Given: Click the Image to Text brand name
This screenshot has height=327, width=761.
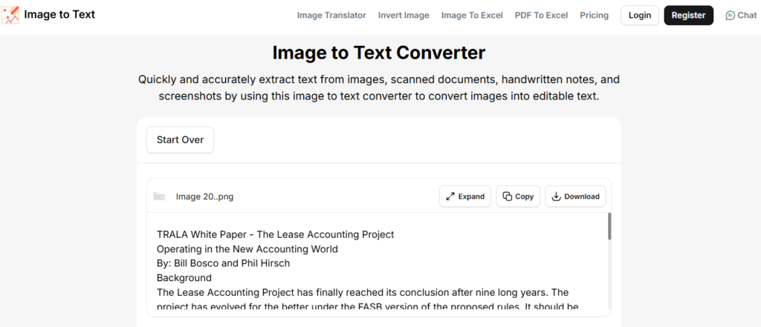Looking at the screenshot, I should [59, 15].
